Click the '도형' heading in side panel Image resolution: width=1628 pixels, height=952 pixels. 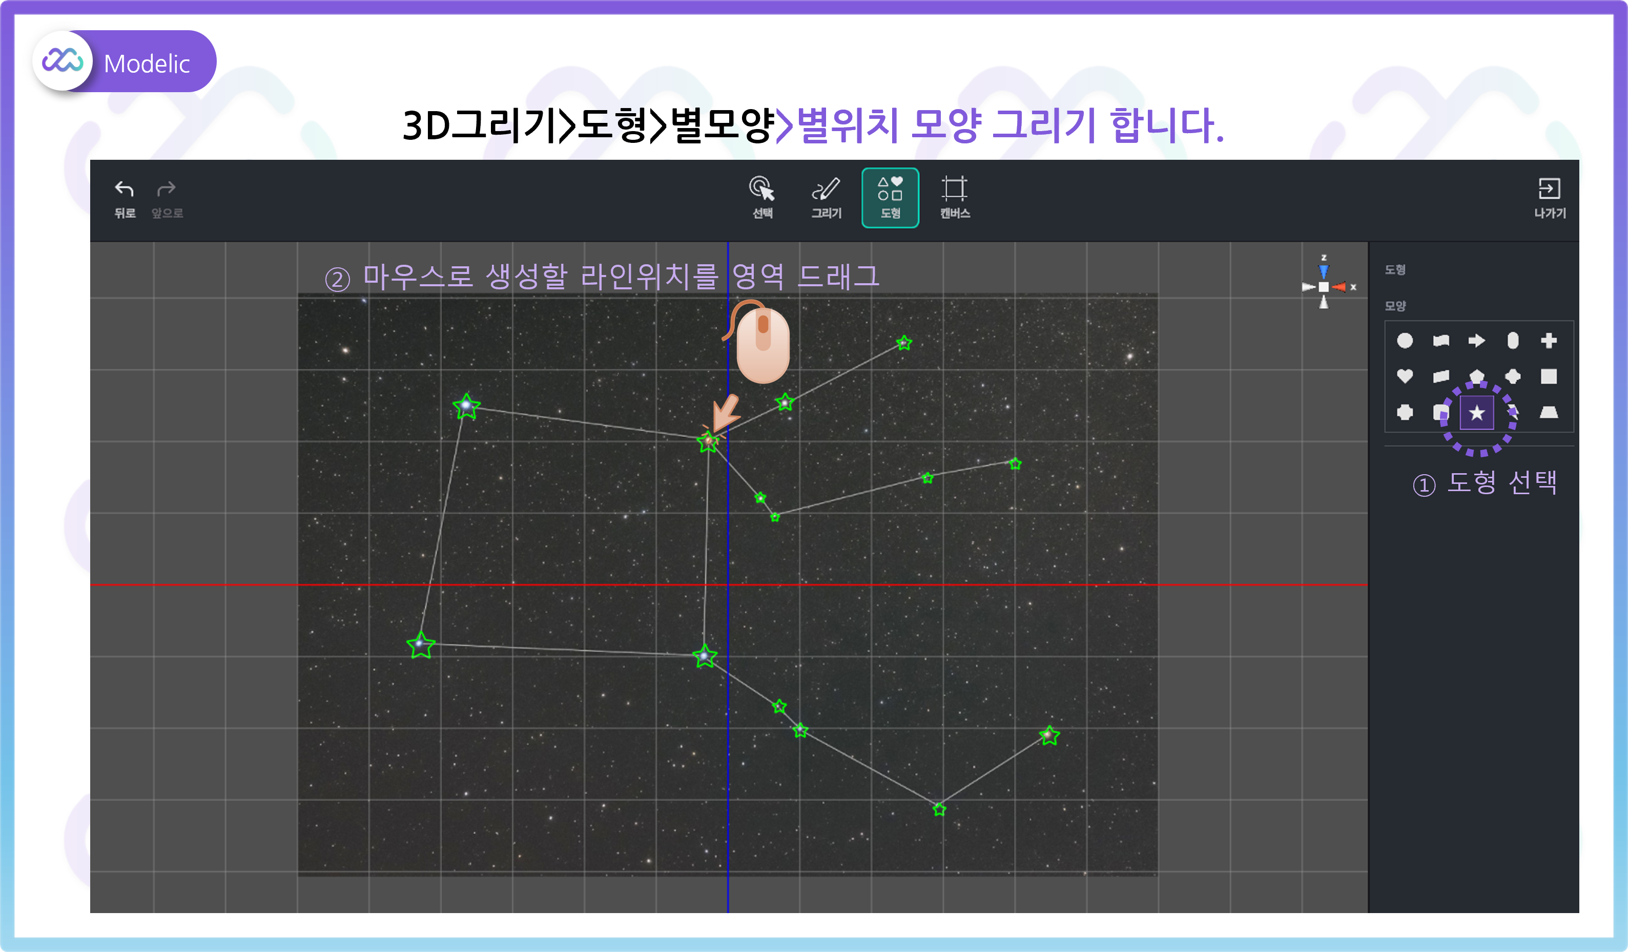click(x=1395, y=270)
